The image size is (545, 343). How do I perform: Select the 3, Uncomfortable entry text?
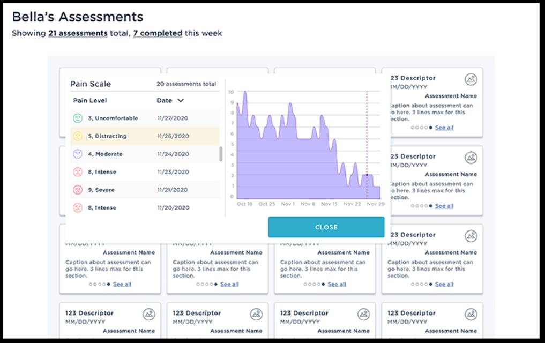(x=113, y=118)
